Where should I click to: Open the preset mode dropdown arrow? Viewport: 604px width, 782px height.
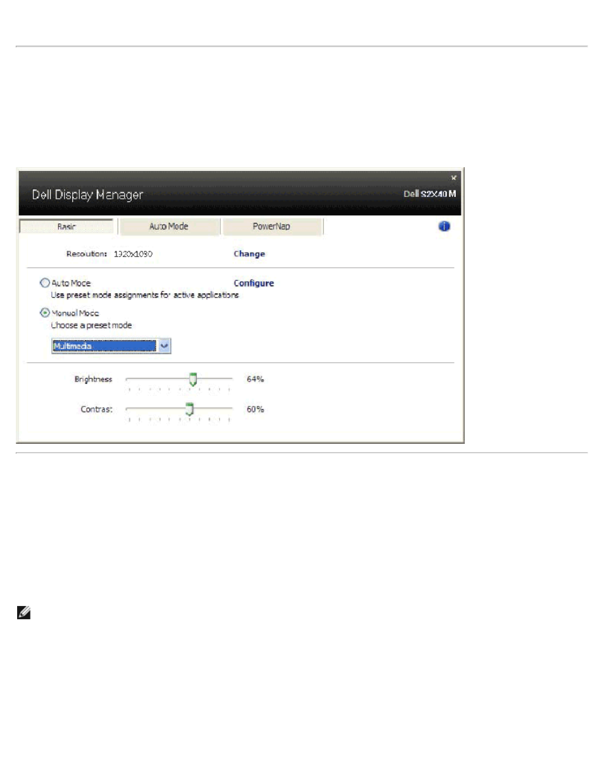tap(164, 346)
